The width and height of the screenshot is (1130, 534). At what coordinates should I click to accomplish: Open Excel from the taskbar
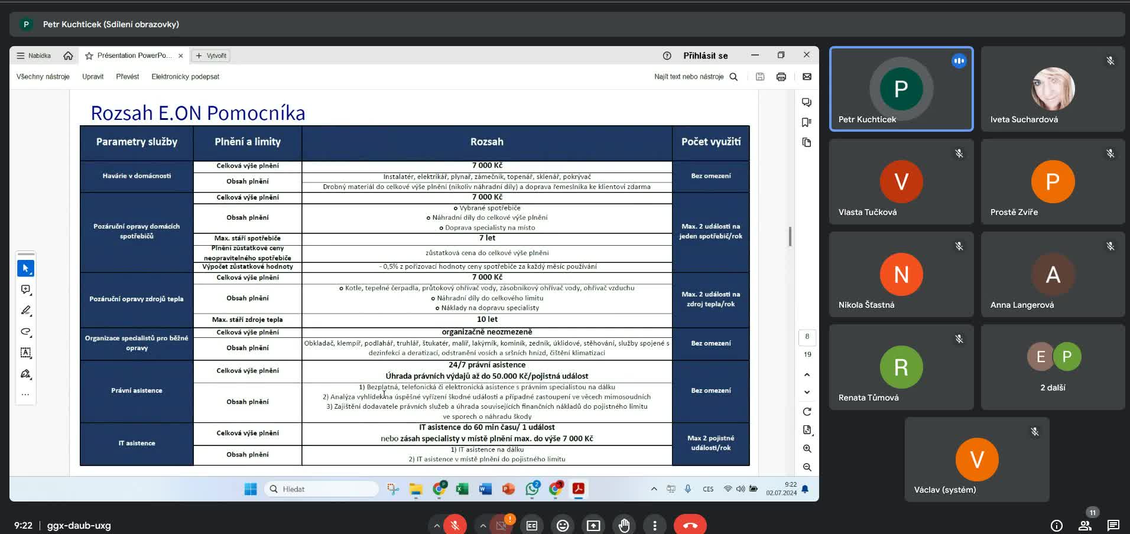[462, 489]
